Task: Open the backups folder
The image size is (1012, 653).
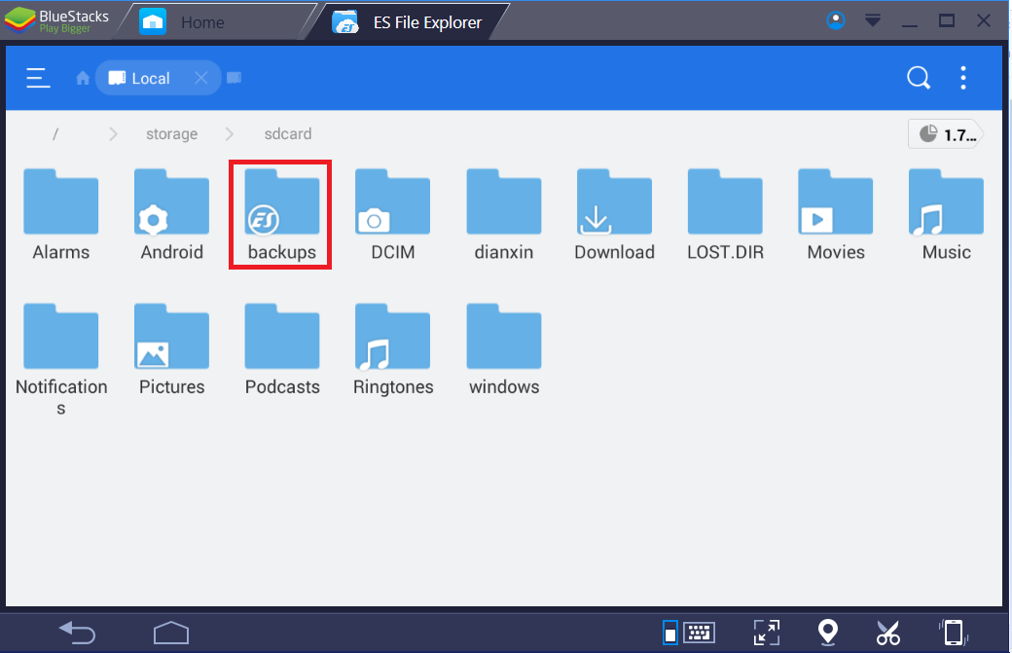Action: tap(282, 215)
